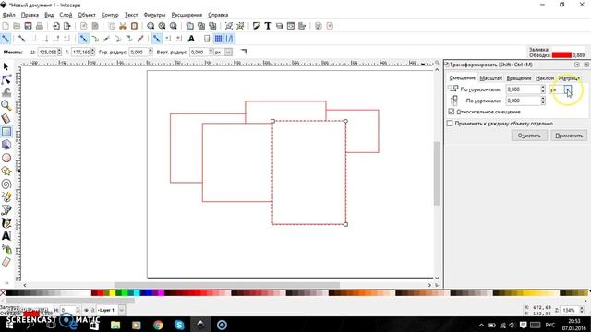Viewport: 591px width, 332px height.
Task: Select the Node editing tool
Action: [x=6, y=80]
